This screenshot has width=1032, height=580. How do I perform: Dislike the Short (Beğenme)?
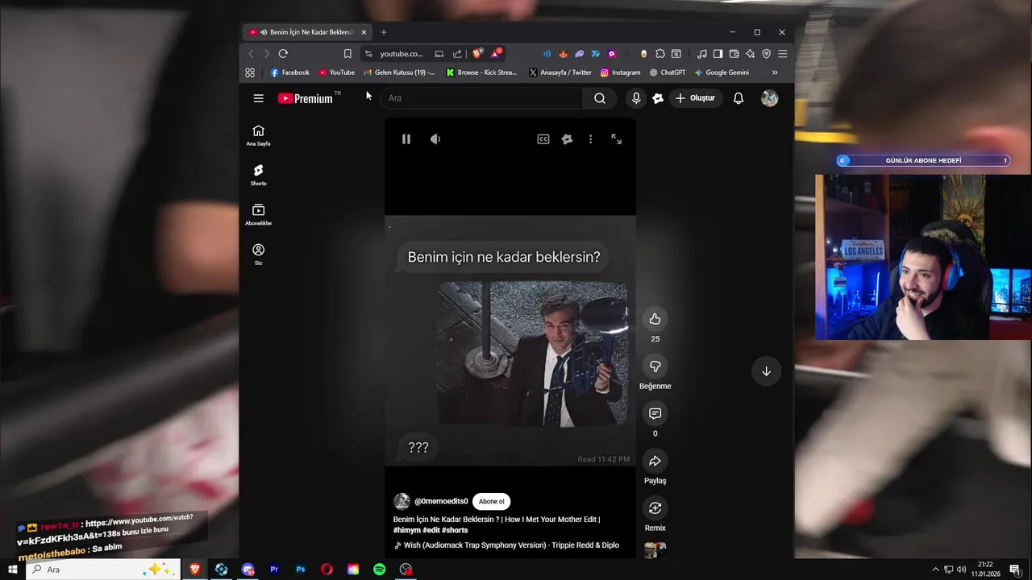[x=655, y=367]
